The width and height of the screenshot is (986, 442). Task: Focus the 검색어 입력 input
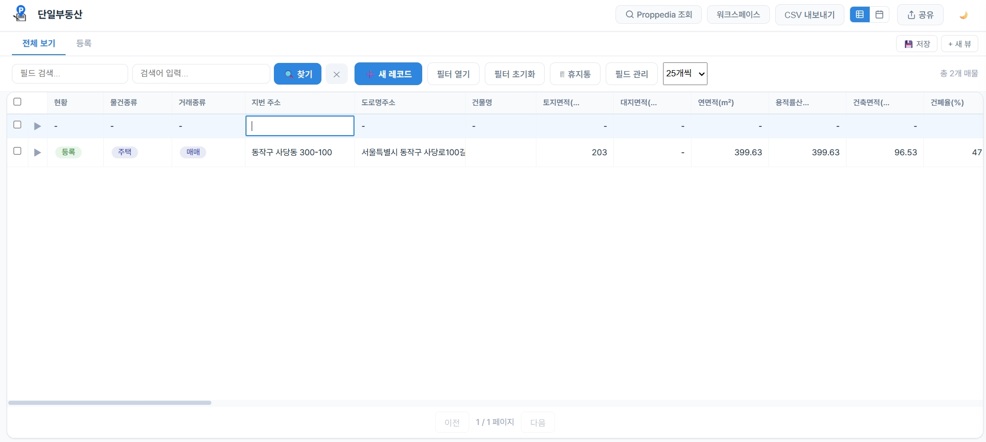pos(201,74)
